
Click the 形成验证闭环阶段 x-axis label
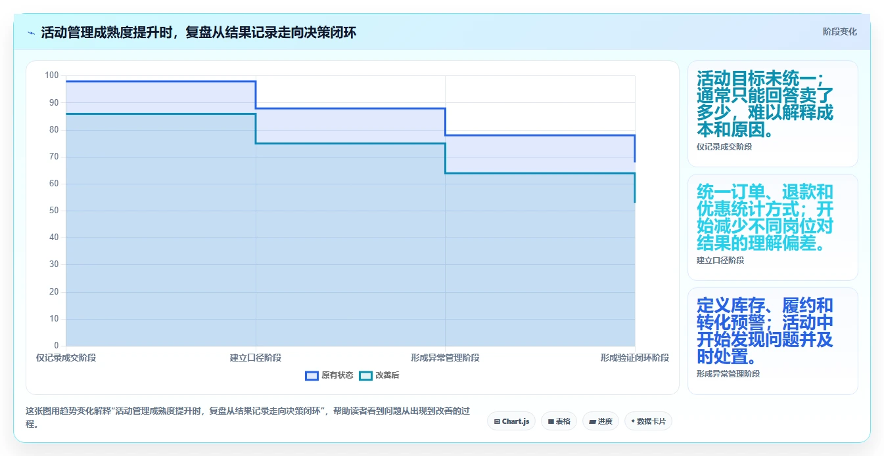[634, 358]
